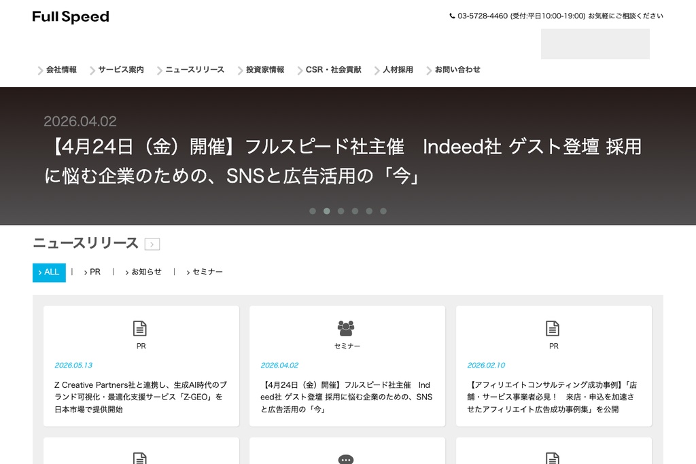Viewport: 696px width, 464px height.
Task: Open the 会社情報 menu
Action: (61, 70)
